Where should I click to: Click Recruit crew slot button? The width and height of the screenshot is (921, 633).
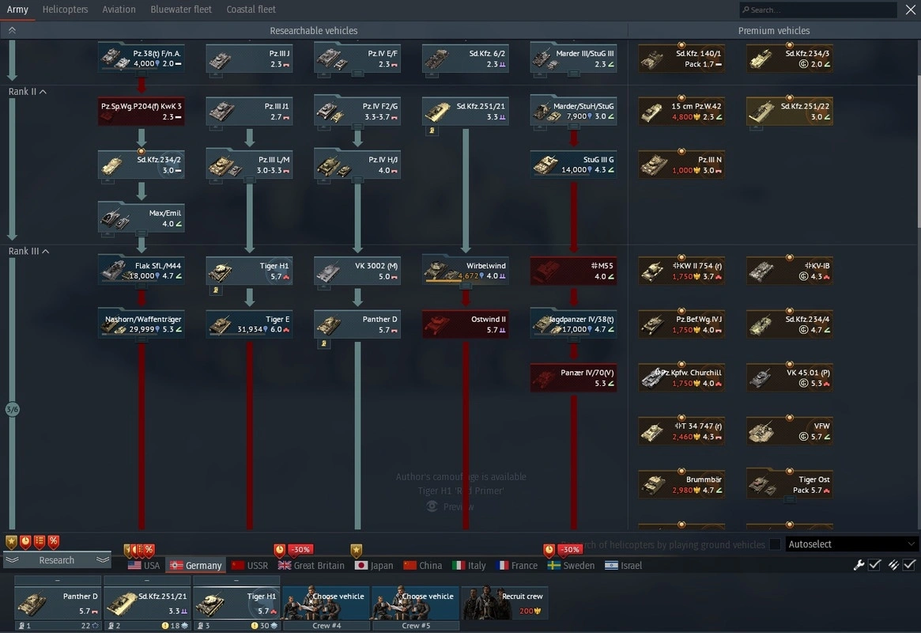coord(504,603)
